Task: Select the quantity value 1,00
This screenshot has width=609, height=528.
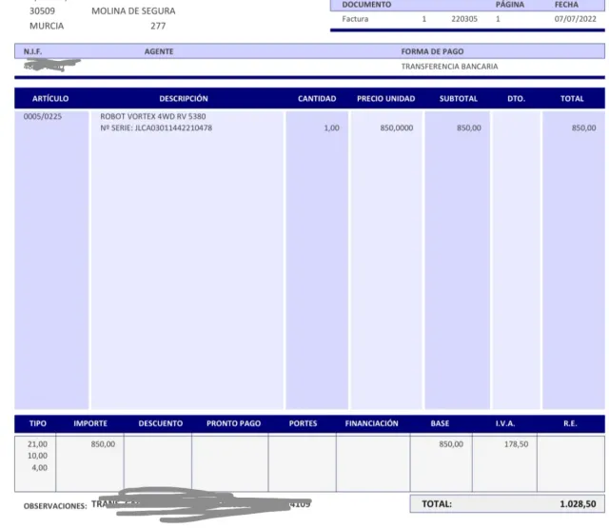Action: 331,127
